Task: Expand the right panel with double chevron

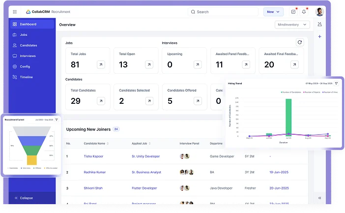Action: (319, 198)
